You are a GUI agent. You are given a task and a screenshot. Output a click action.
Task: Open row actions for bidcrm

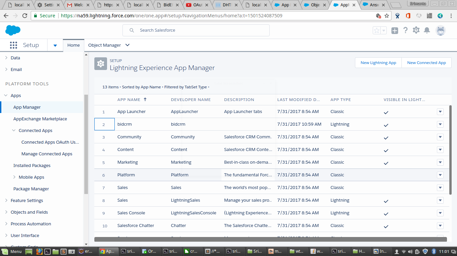tap(440, 124)
